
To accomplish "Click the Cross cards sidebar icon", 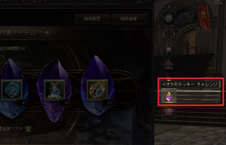I will click(168, 112).
